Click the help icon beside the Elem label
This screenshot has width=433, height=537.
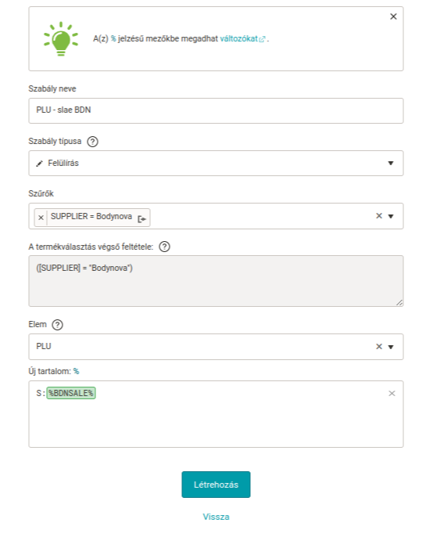[57, 325]
